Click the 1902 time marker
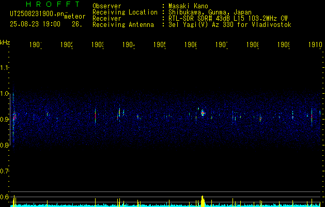325x207 pixels. click(x=67, y=45)
